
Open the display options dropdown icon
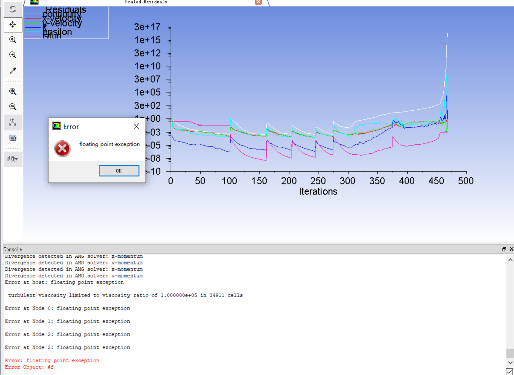coord(13,159)
